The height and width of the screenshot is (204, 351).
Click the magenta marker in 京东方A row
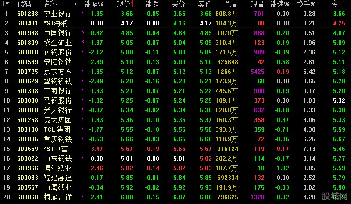pos(82,71)
